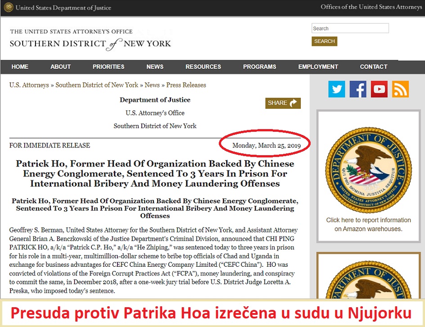The width and height of the screenshot is (425, 327).
Task: Follow the U.S. Attorneys breadcrumb link
Action: (x=29, y=85)
